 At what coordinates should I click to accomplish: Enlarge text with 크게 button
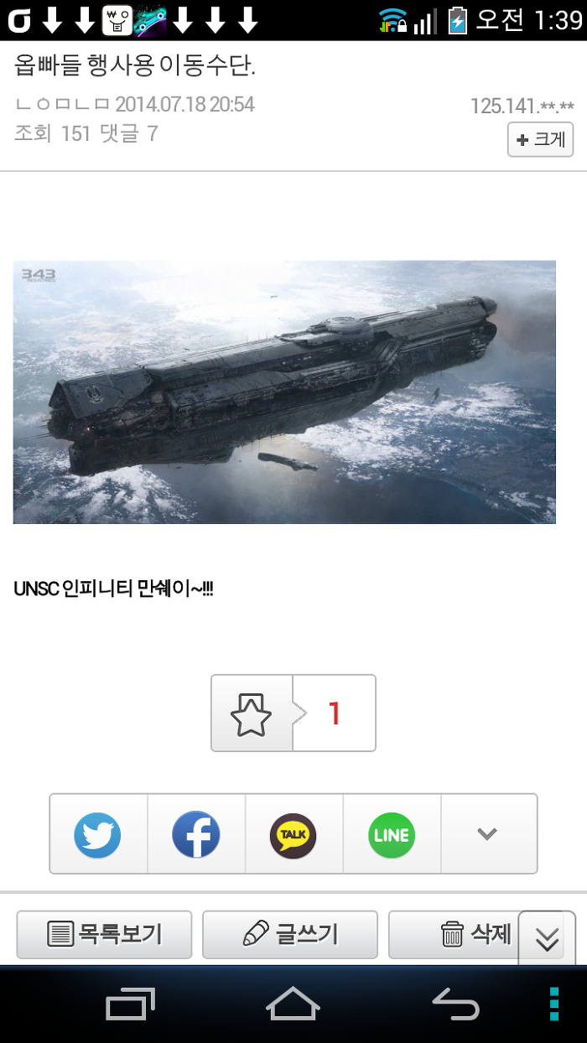[x=541, y=139]
